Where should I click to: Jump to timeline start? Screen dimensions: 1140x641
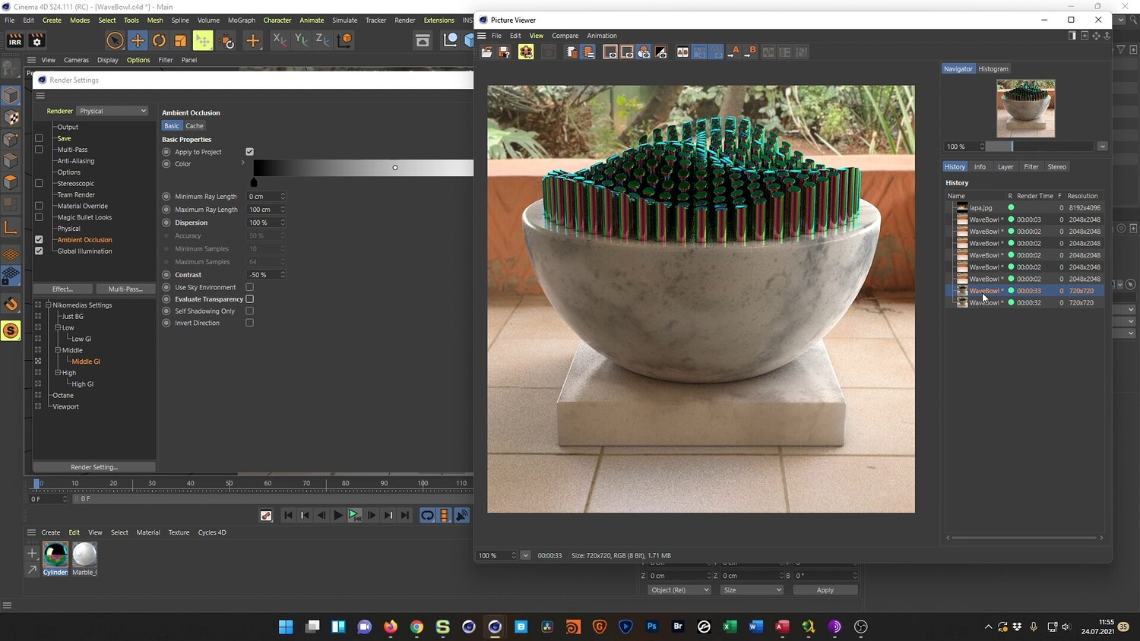tap(288, 516)
